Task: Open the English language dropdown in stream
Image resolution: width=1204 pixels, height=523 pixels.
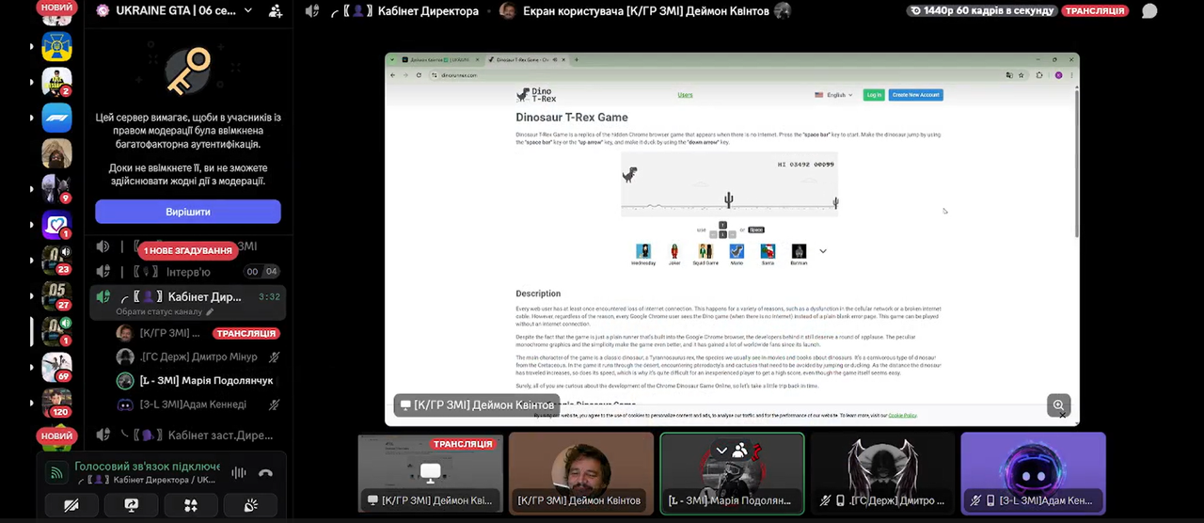Action: [833, 95]
